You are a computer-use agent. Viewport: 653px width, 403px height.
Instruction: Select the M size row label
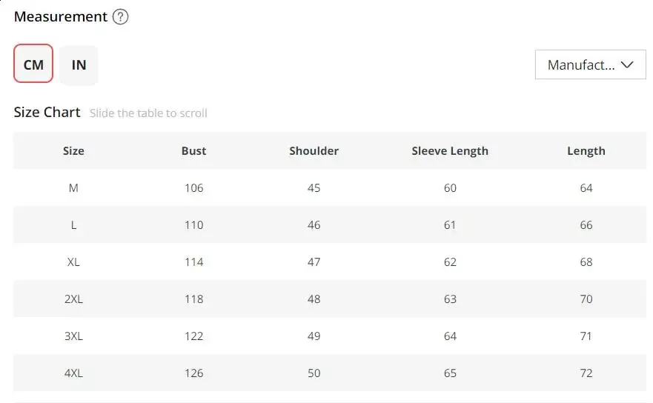(73, 188)
